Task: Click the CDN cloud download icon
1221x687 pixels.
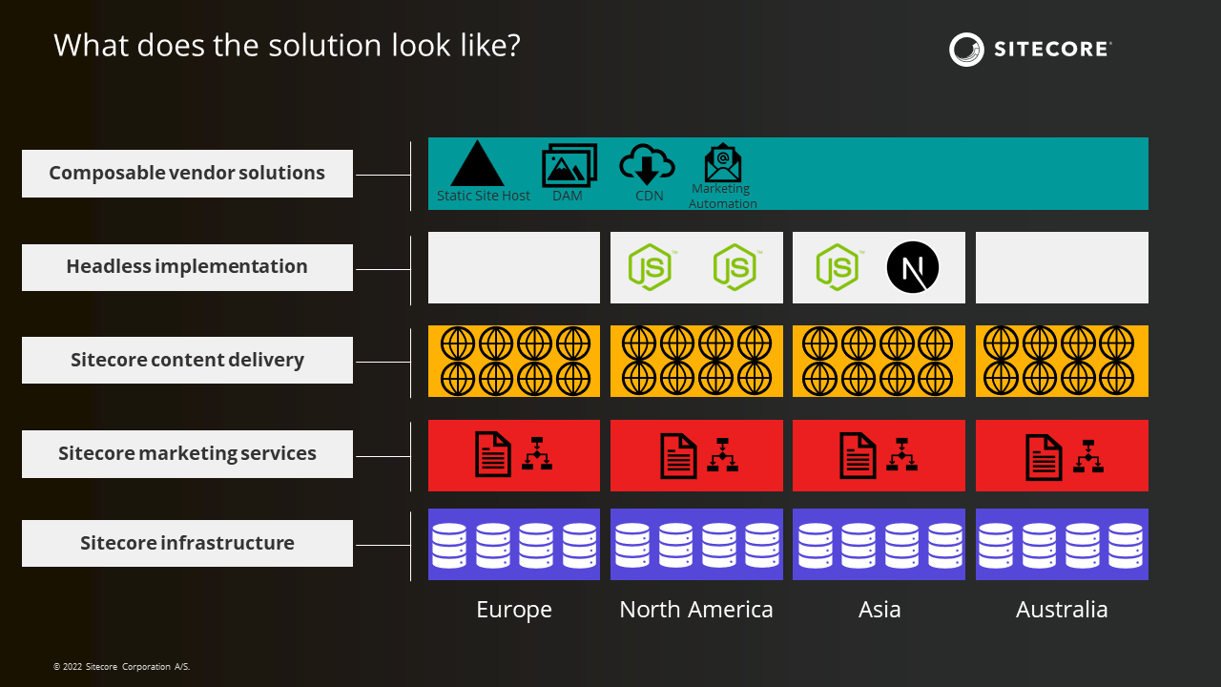Action: coord(648,164)
